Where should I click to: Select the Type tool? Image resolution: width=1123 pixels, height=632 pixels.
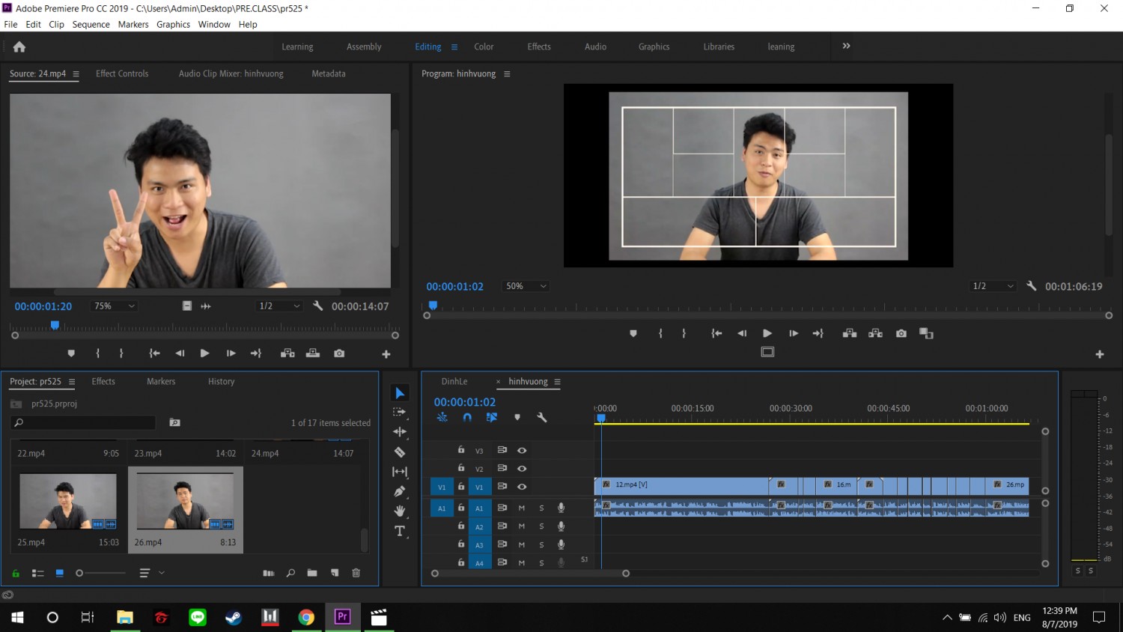400,531
